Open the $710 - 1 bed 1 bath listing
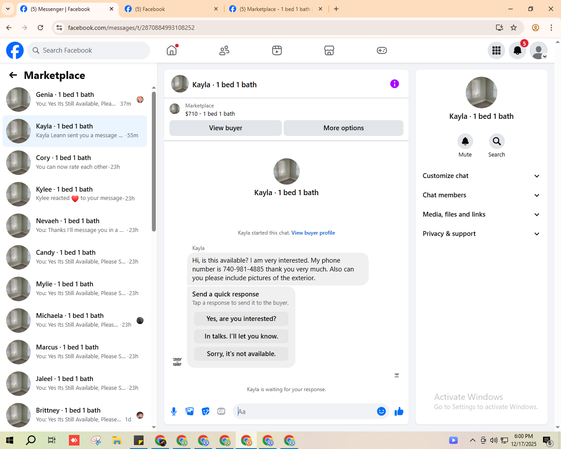Viewport: 561px width, 449px height. tap(210, 114)
